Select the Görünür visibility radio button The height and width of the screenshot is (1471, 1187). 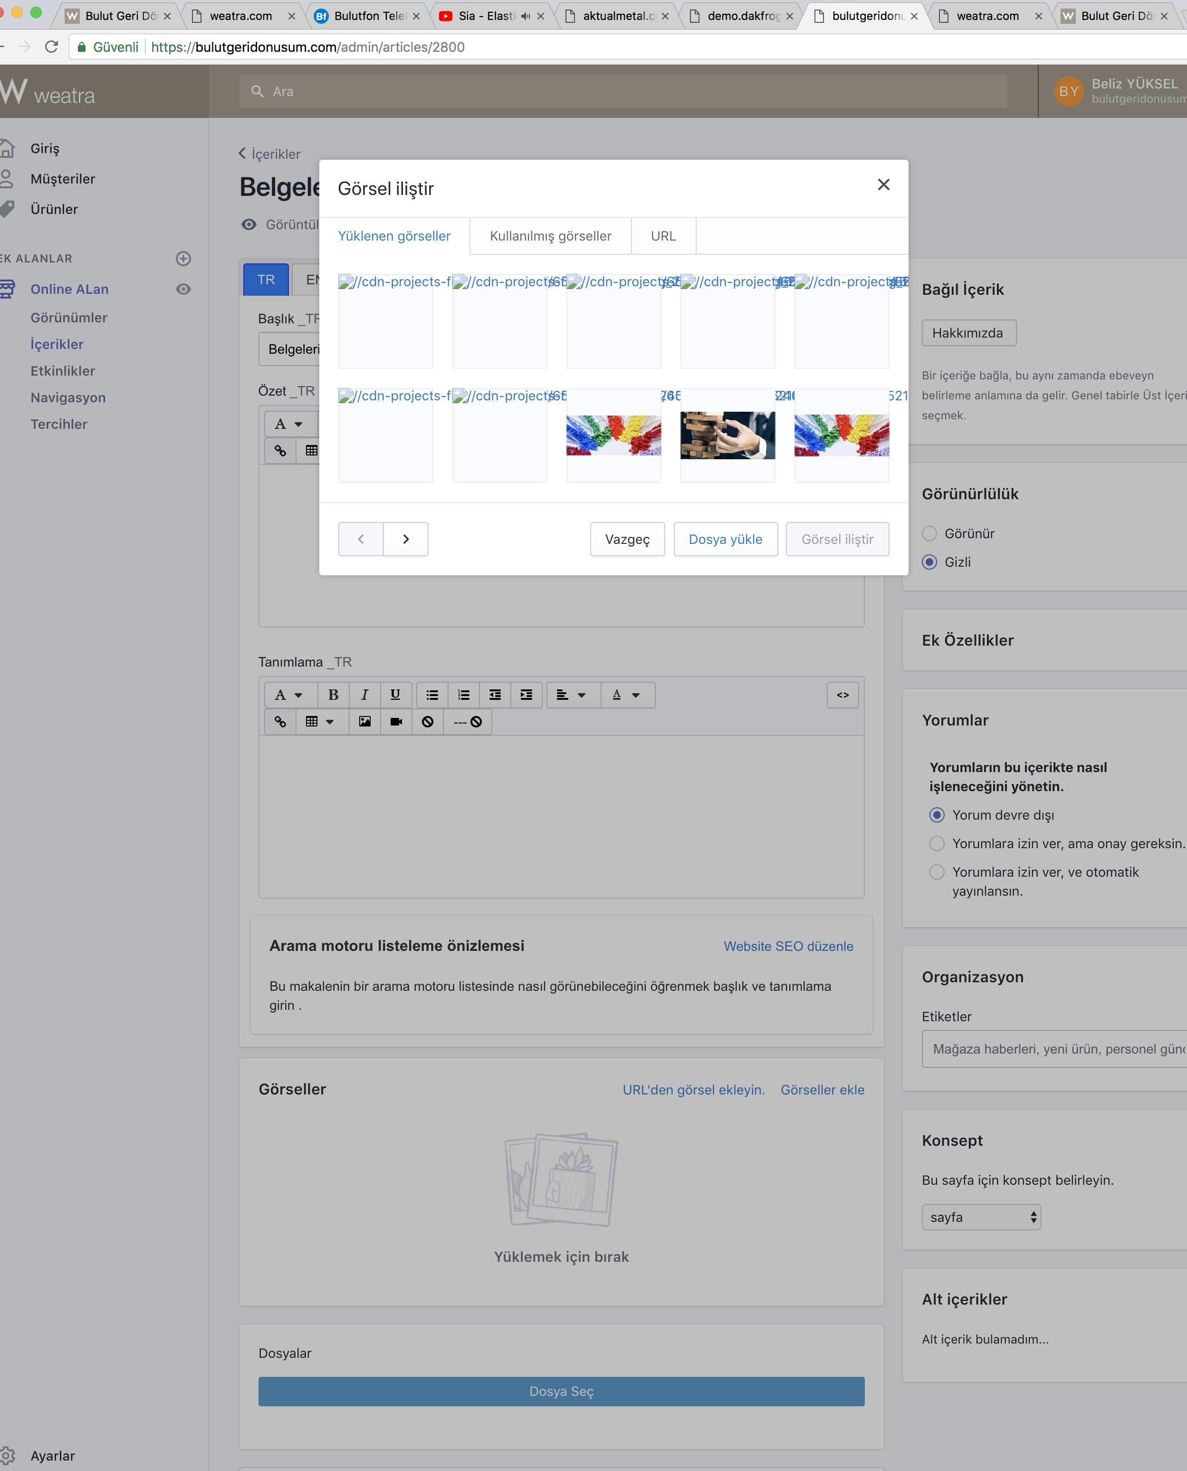(x=929, y=533)
